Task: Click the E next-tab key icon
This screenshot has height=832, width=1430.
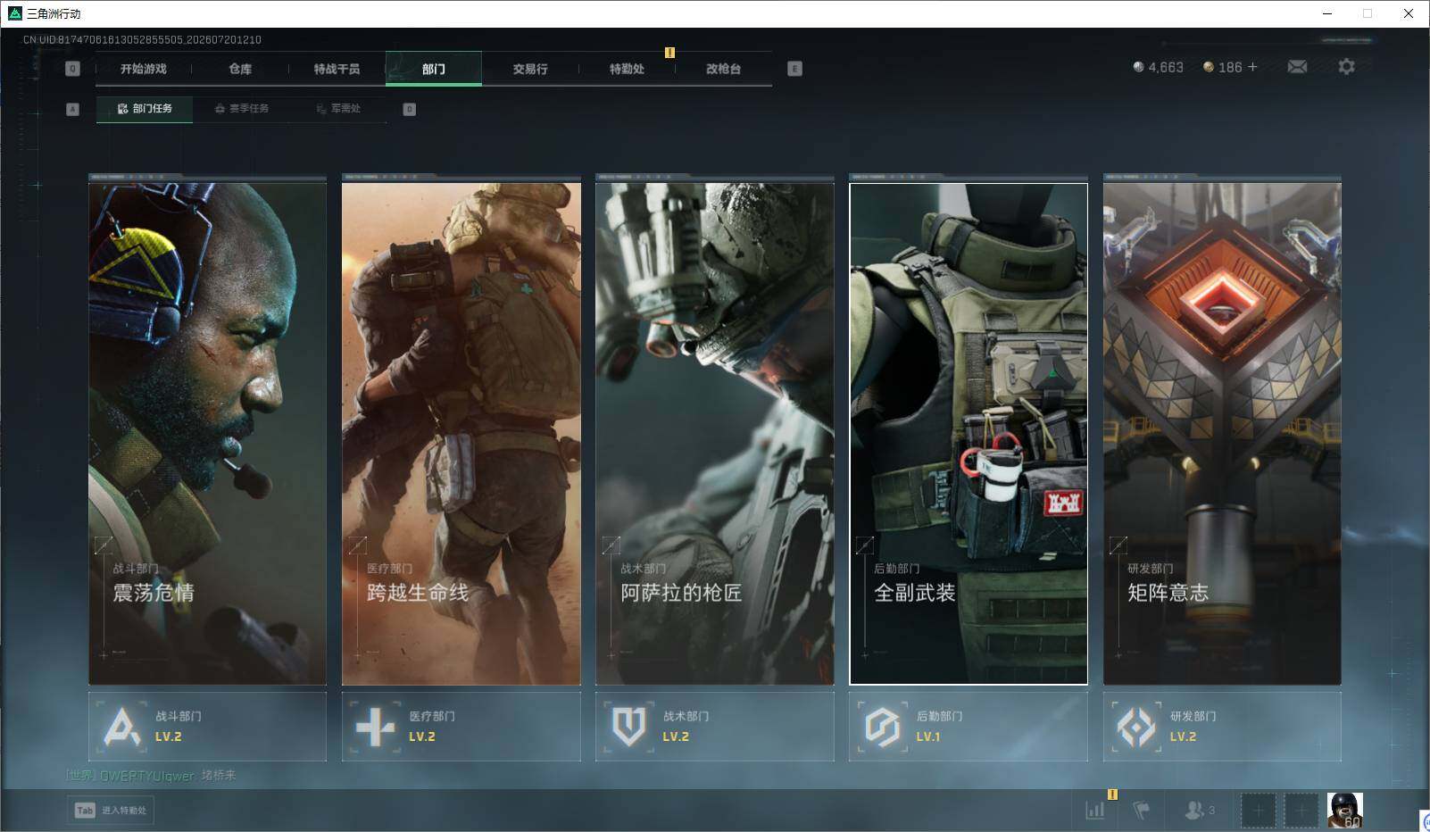Action: point(794,69)
